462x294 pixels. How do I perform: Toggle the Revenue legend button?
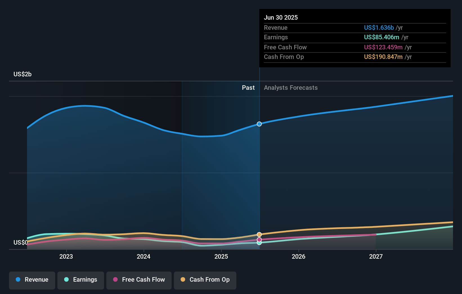coord(32,280)
